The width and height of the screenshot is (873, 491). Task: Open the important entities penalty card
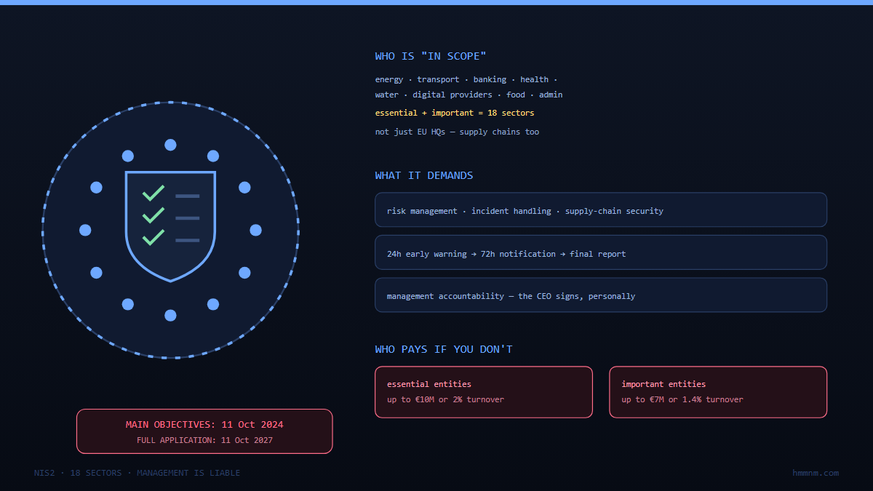[x=718, y=392]
